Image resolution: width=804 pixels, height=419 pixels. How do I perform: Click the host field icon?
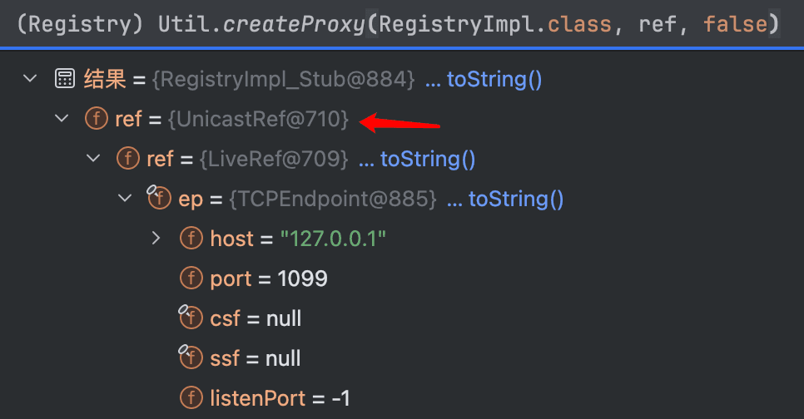[x=191, y=239]
